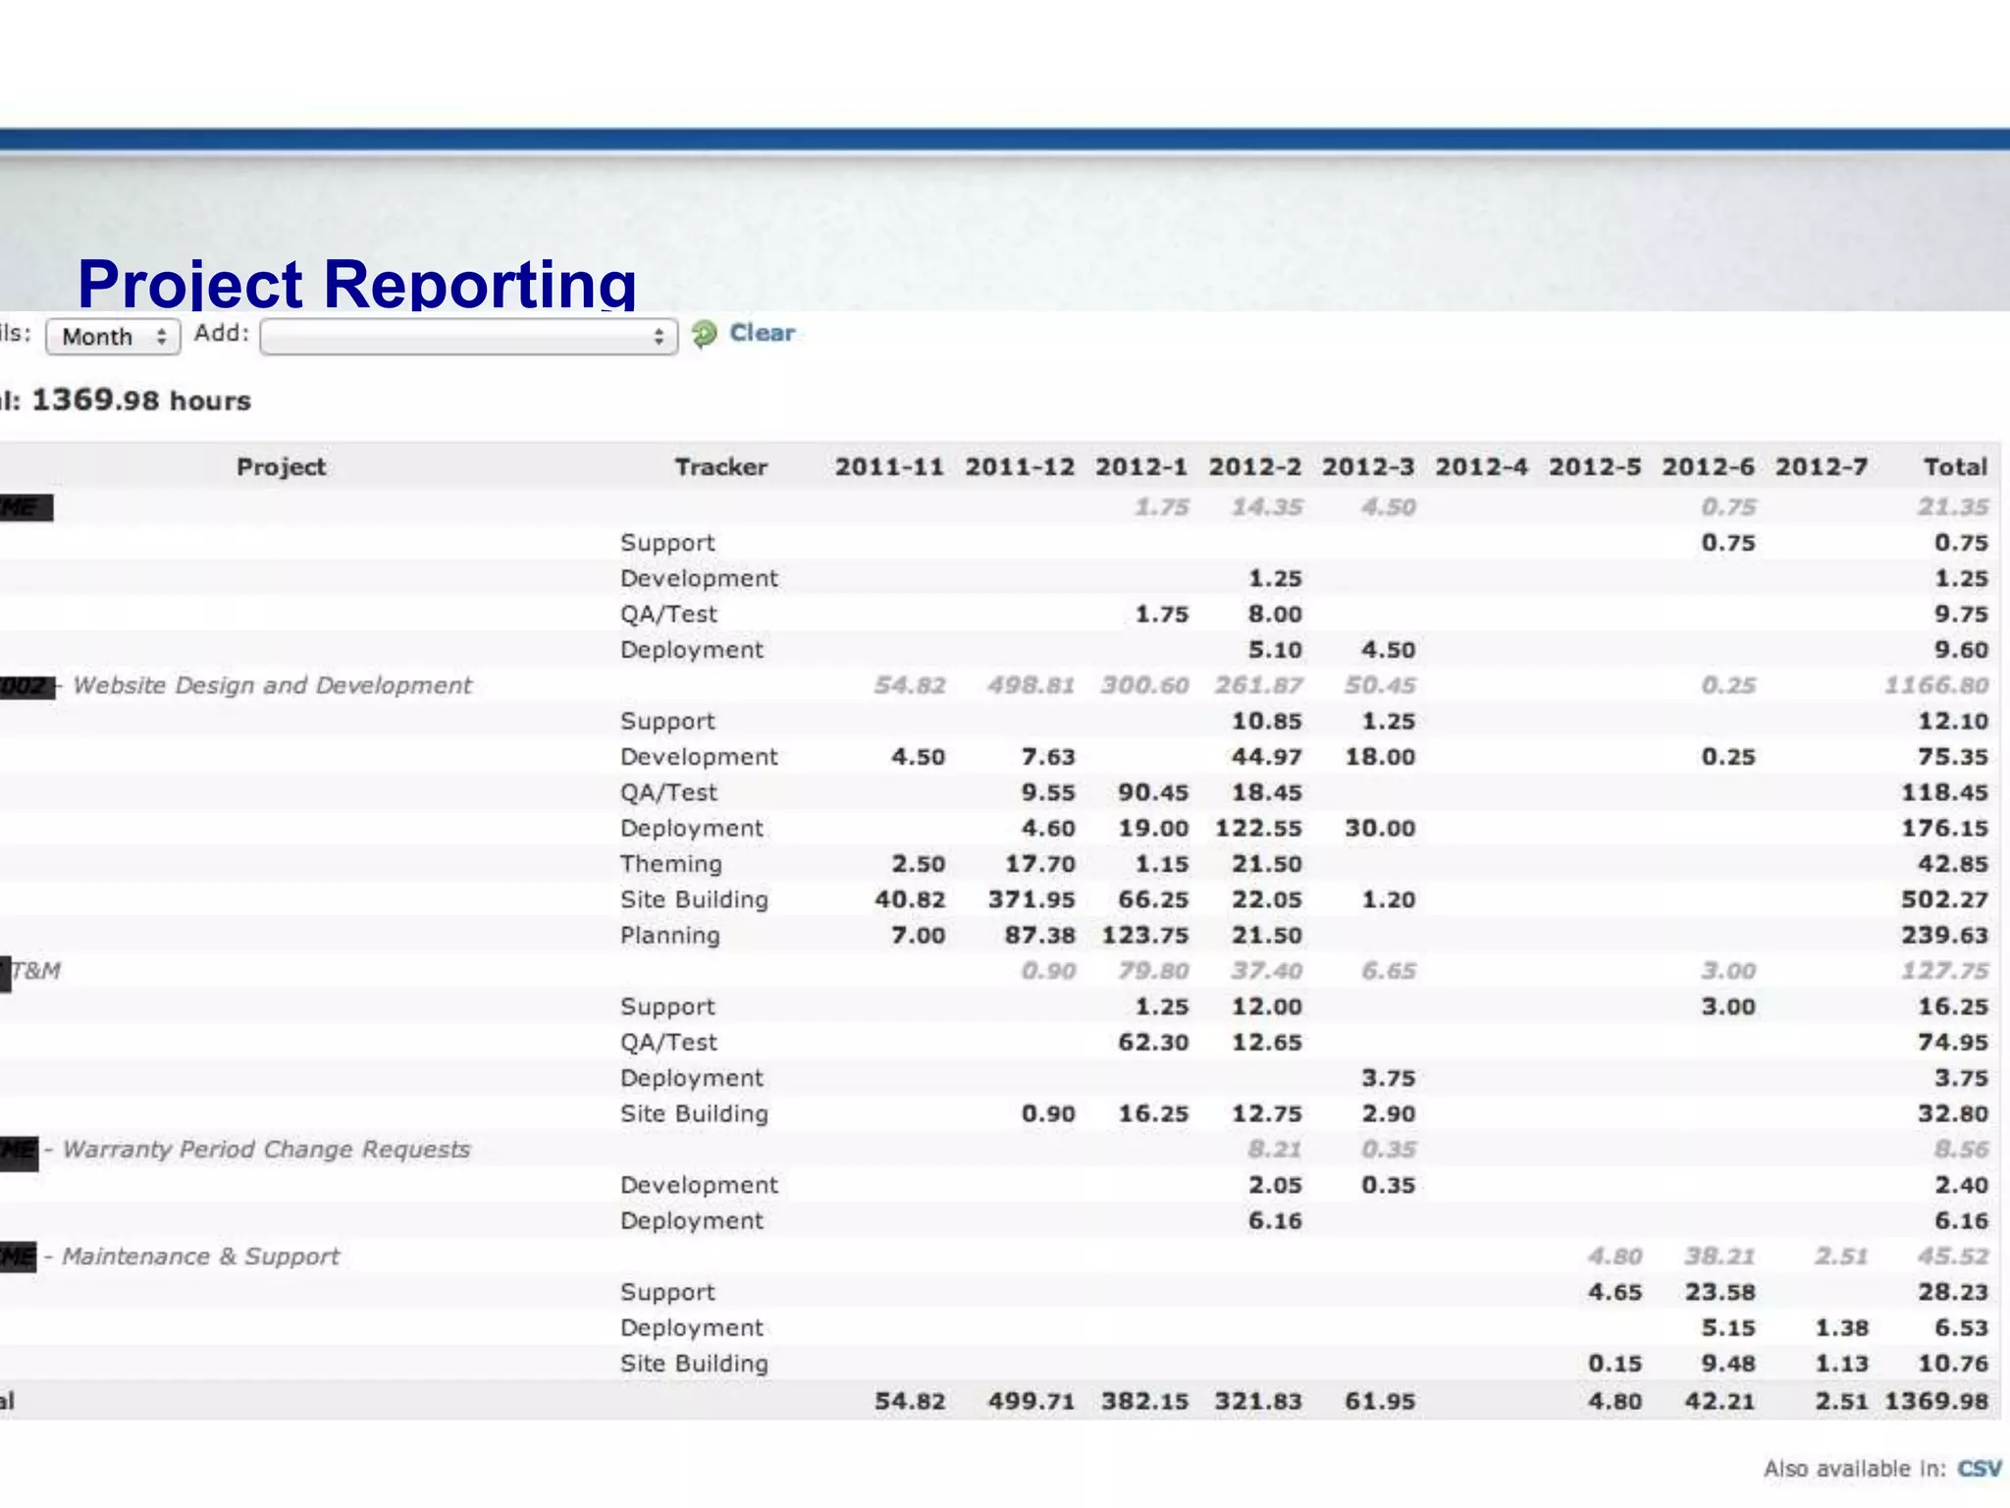Click the 90.45 QA/Test cell
This screenshot has height=1508, width=2010.
point(1153,792)
